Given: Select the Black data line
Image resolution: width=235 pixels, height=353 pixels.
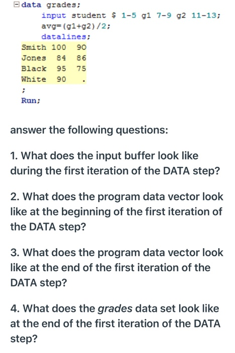Looking at the screenshot, I should 54,69.
